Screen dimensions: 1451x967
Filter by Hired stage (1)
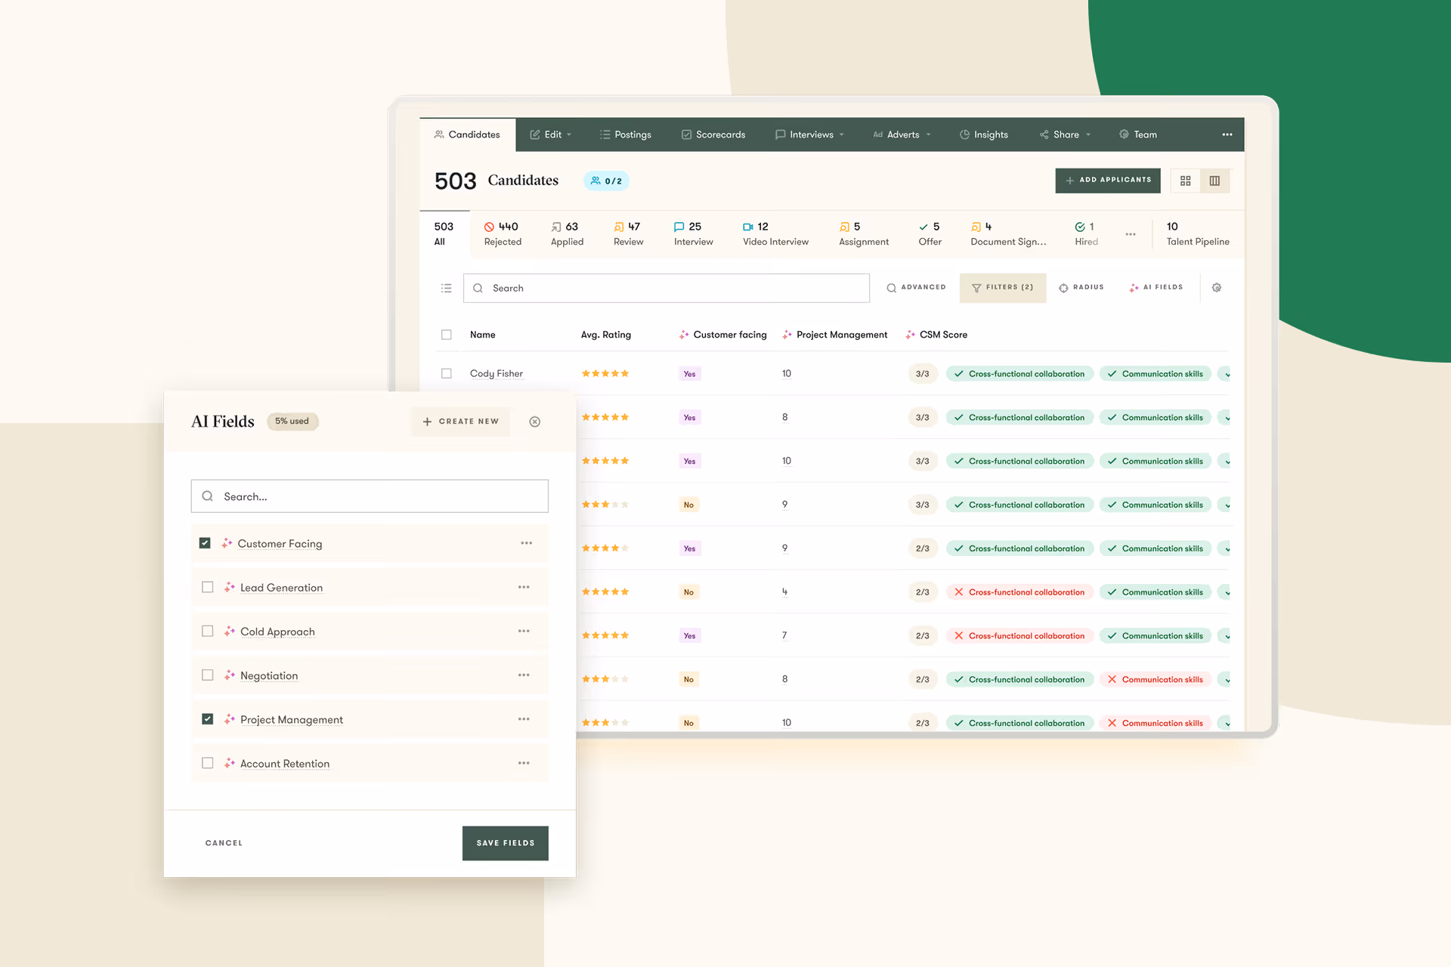click(1086, 233)
